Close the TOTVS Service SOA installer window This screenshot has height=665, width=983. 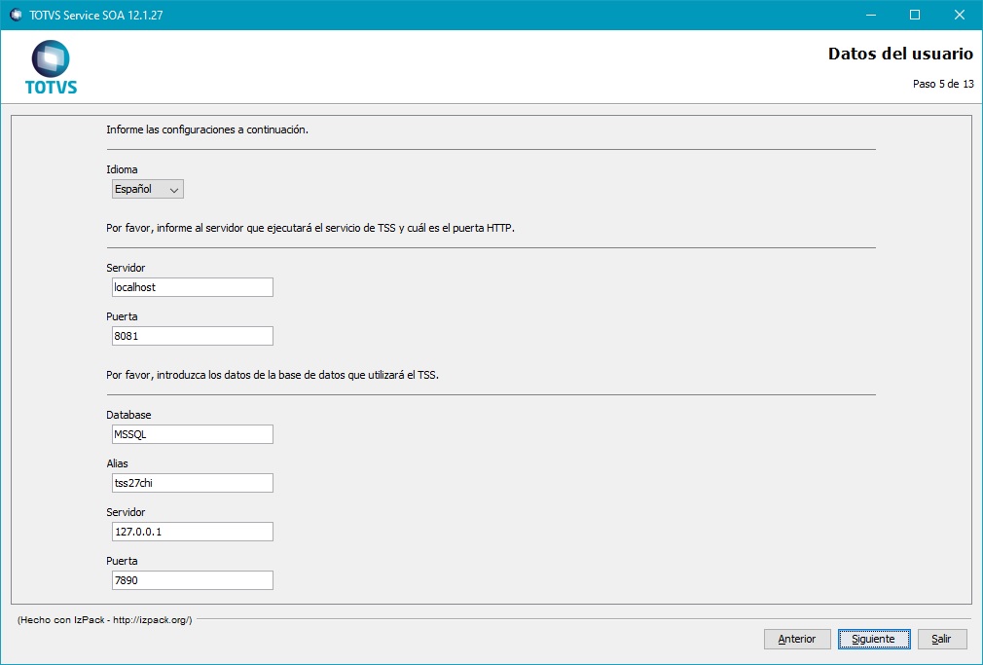point(960,15)
